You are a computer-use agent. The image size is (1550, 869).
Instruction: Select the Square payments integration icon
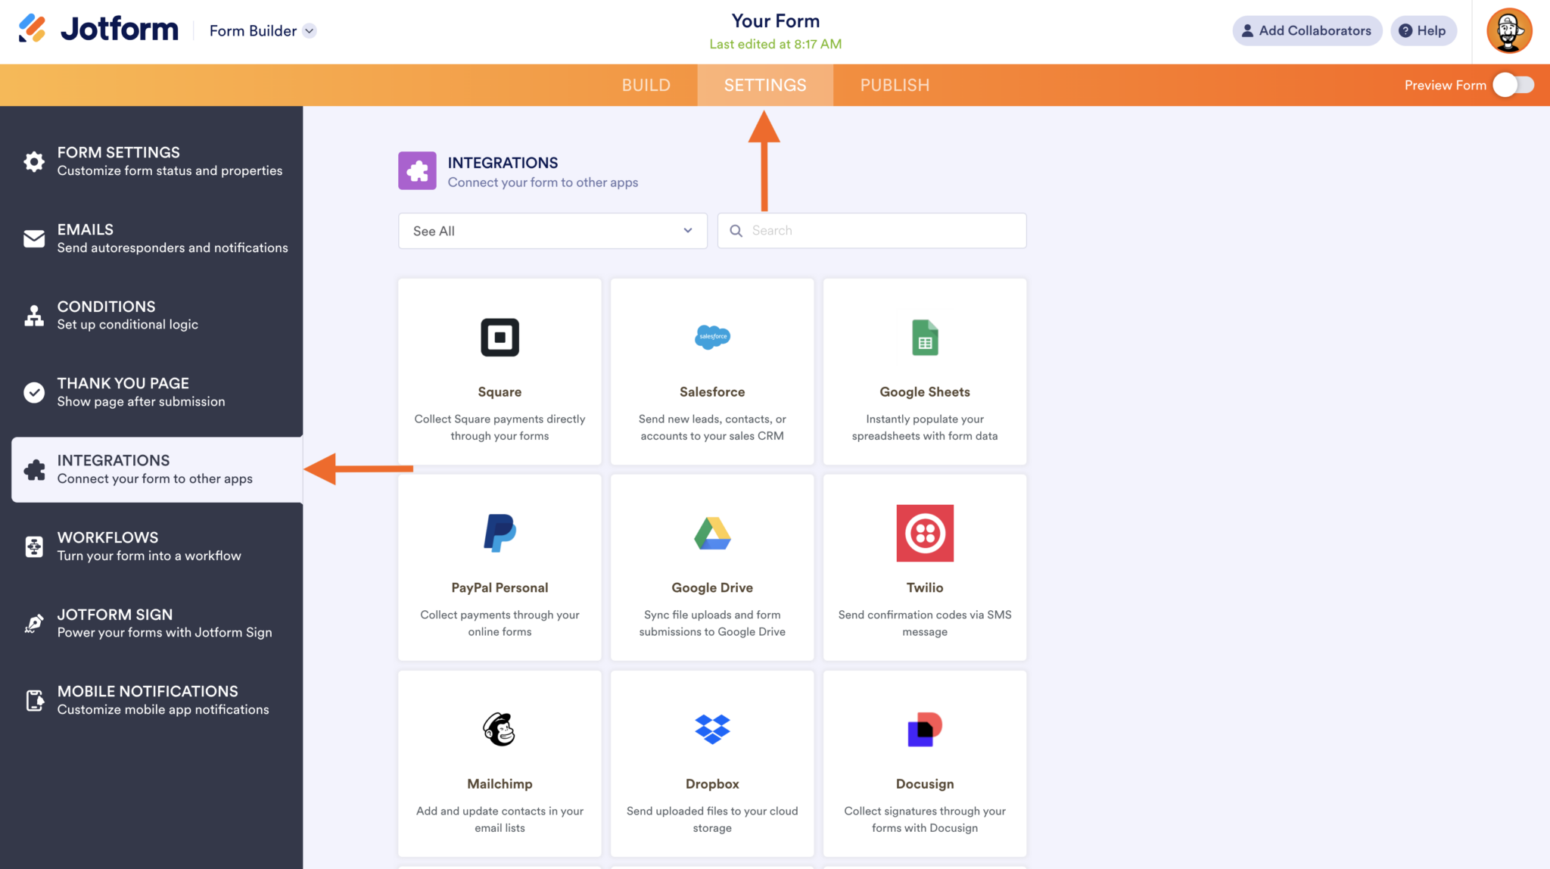tap(499, 338)
